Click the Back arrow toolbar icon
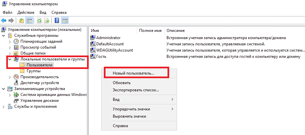The image size is (305, 135). tap(4, 20)
